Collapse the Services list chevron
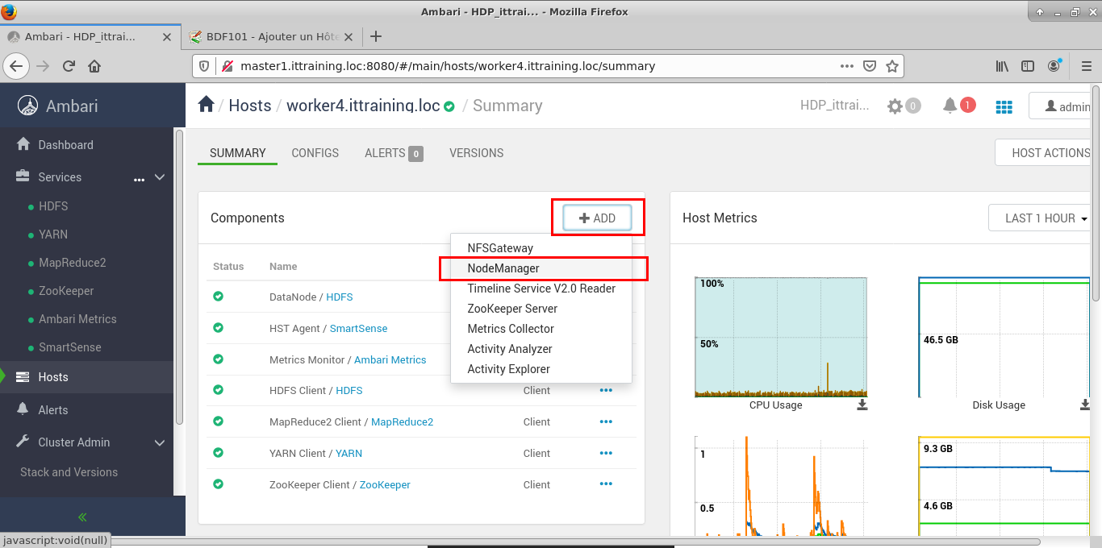The image size is (1102, 548). 160,177
